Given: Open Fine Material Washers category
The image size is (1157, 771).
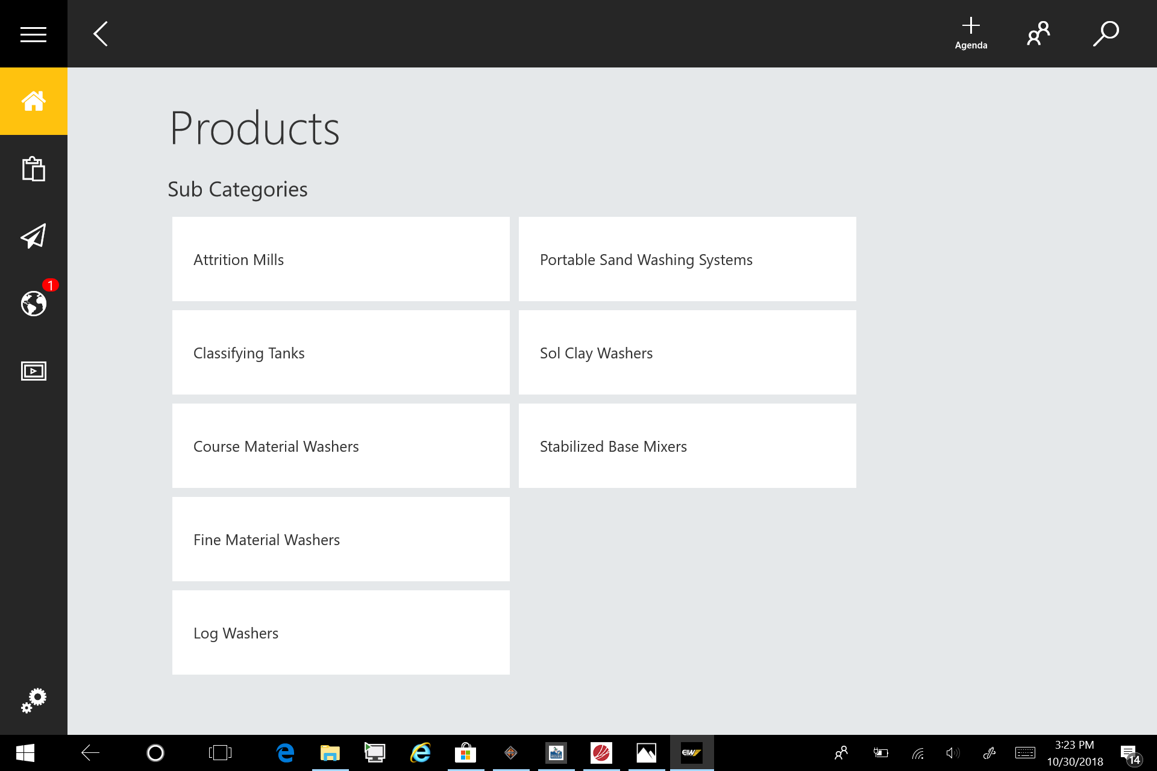Looking at the screenshot, I should pos(340,539).
